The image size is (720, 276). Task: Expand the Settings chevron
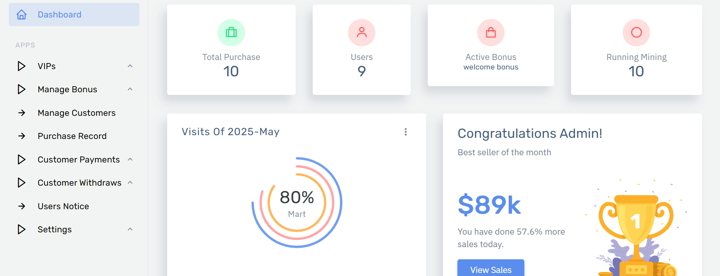coord(130,229)
